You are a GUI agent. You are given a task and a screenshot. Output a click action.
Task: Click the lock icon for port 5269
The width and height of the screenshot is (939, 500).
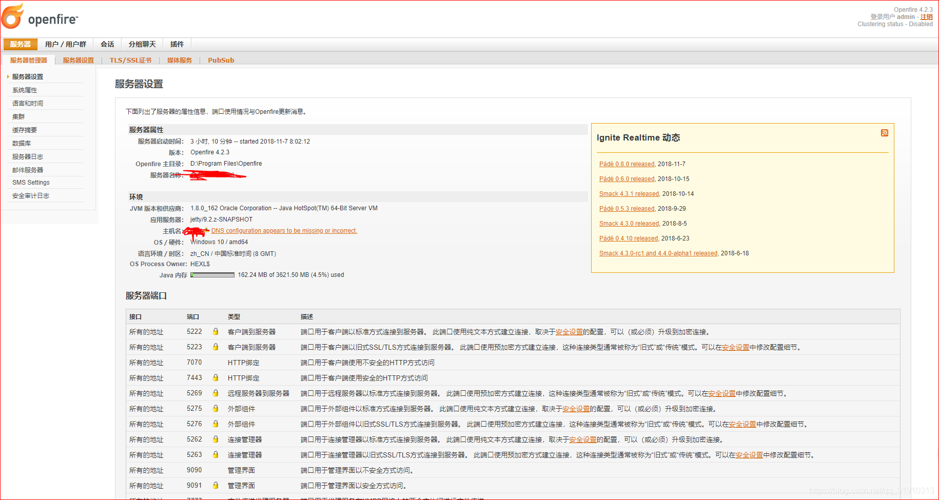pyautogui.click(x=216, y=393)
